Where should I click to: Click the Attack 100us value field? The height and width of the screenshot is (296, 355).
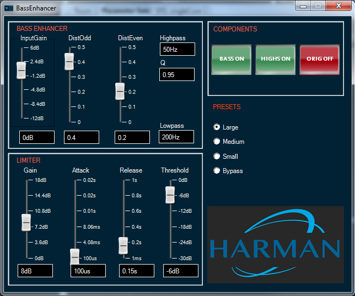point(88,271)
